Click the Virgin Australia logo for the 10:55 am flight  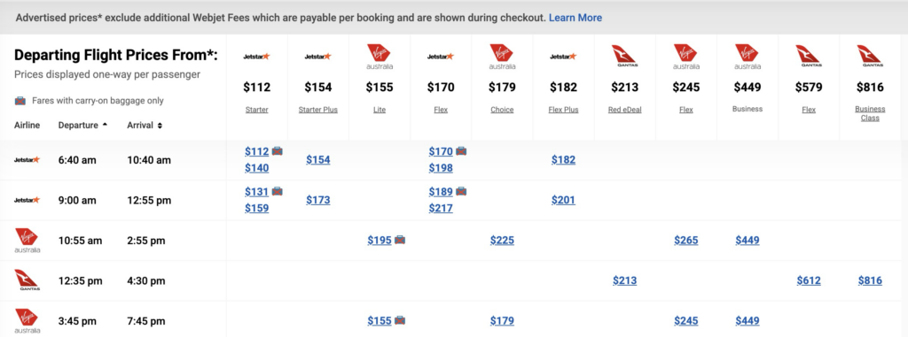[x=27, y=241]
